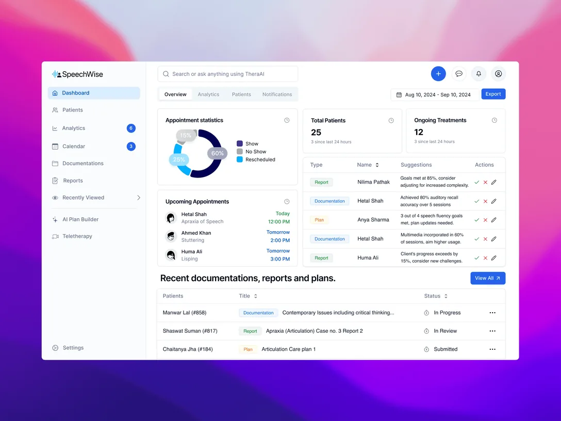Click the Report tag in Shaswat Suman row
Image resolution: width=561 pixels, height=421 pixels.
click(250, 331)
